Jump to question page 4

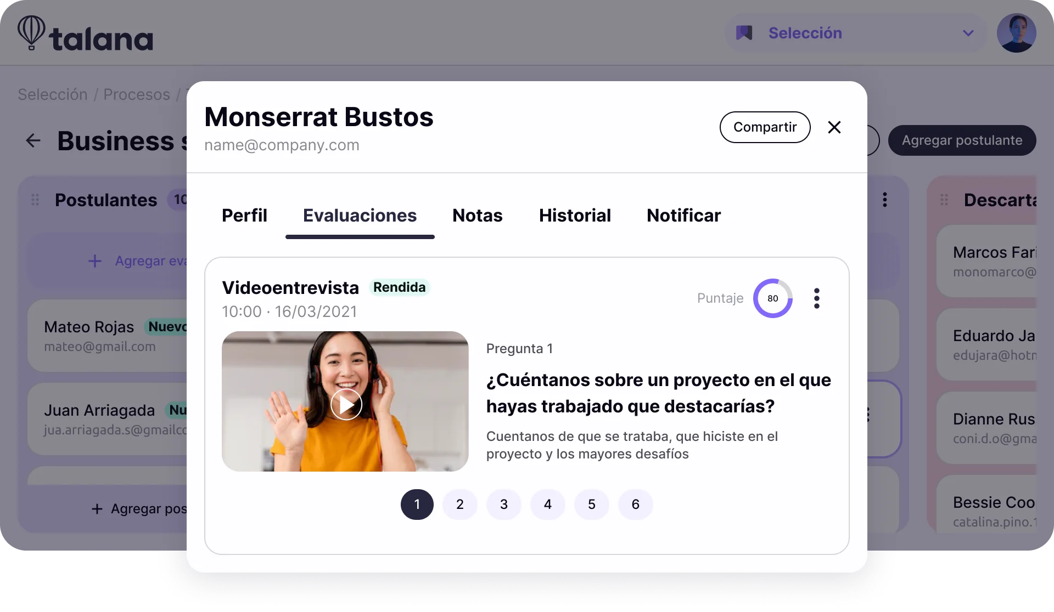[548, 505]
